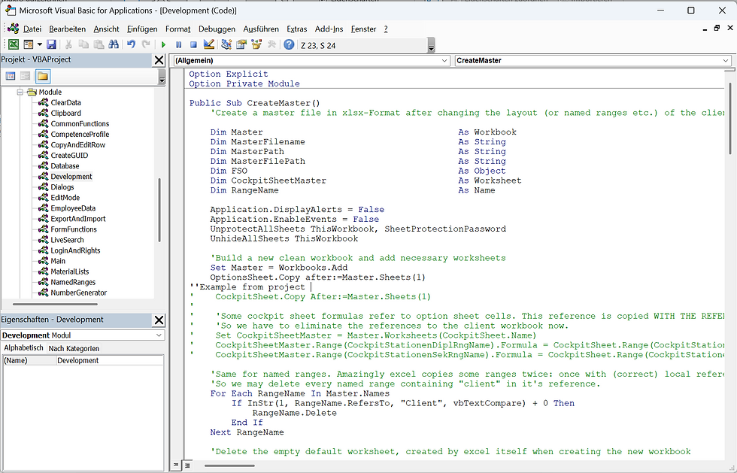Select the CommonFunctions module
Image resolution: width=737 pixels, height=473 pixels.
[x=80, y=123]
